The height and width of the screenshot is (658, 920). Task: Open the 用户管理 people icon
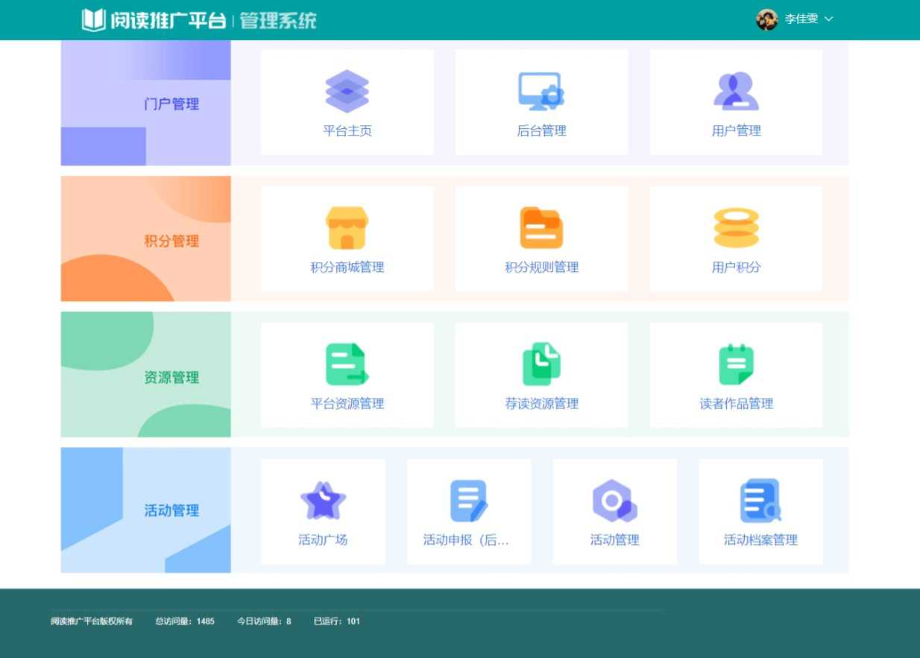point(736,92)
